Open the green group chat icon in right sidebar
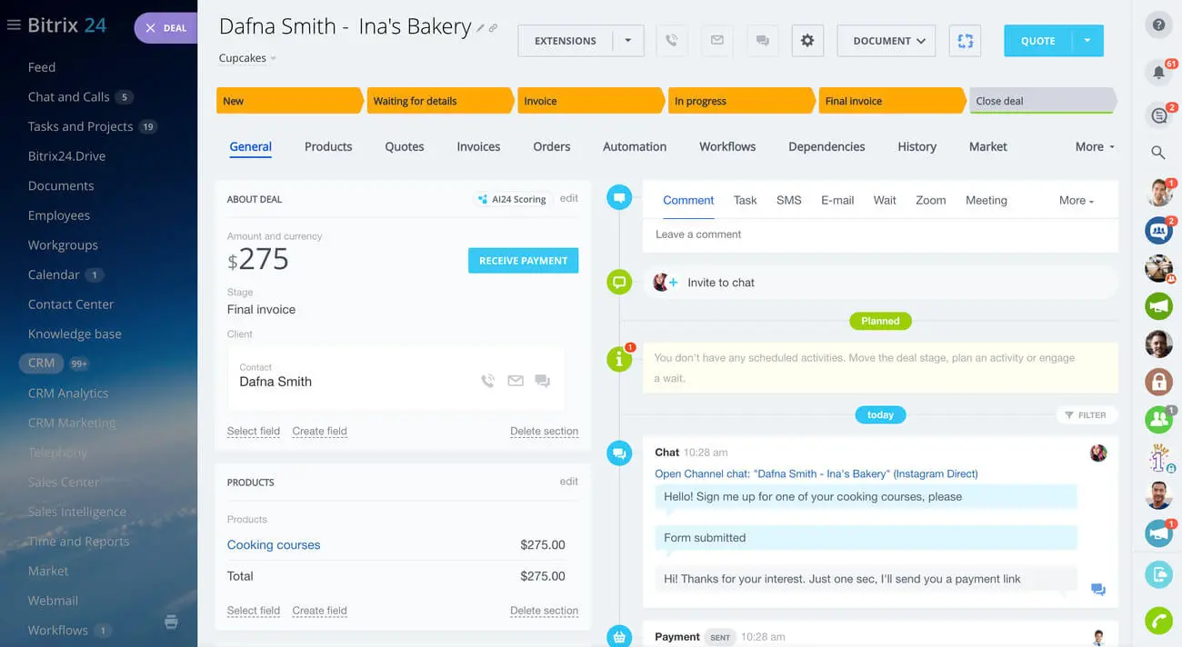Screen dimensions: 1182x647 [1158, 419]
